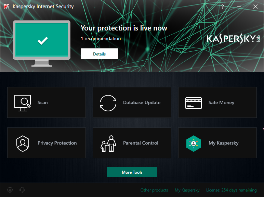Minimize the Kaspersky window
The width and height of the screenshot is (264, 197).
pyautogui.click(x=239, y=7)
